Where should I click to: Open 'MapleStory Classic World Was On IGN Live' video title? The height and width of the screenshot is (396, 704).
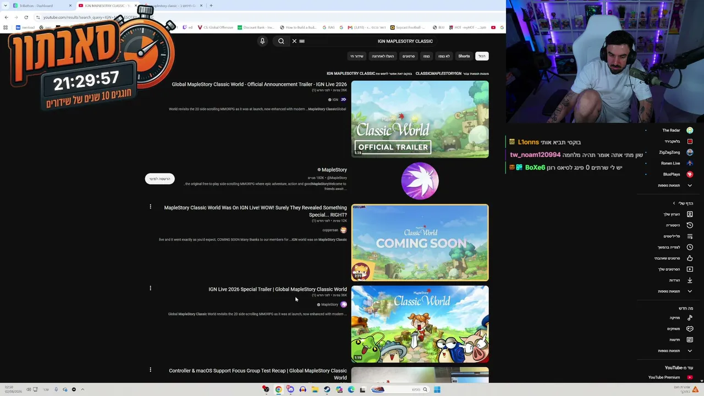pos(255,211)
